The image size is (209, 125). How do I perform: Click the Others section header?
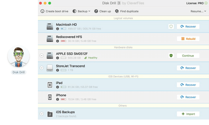click(123, 106)
